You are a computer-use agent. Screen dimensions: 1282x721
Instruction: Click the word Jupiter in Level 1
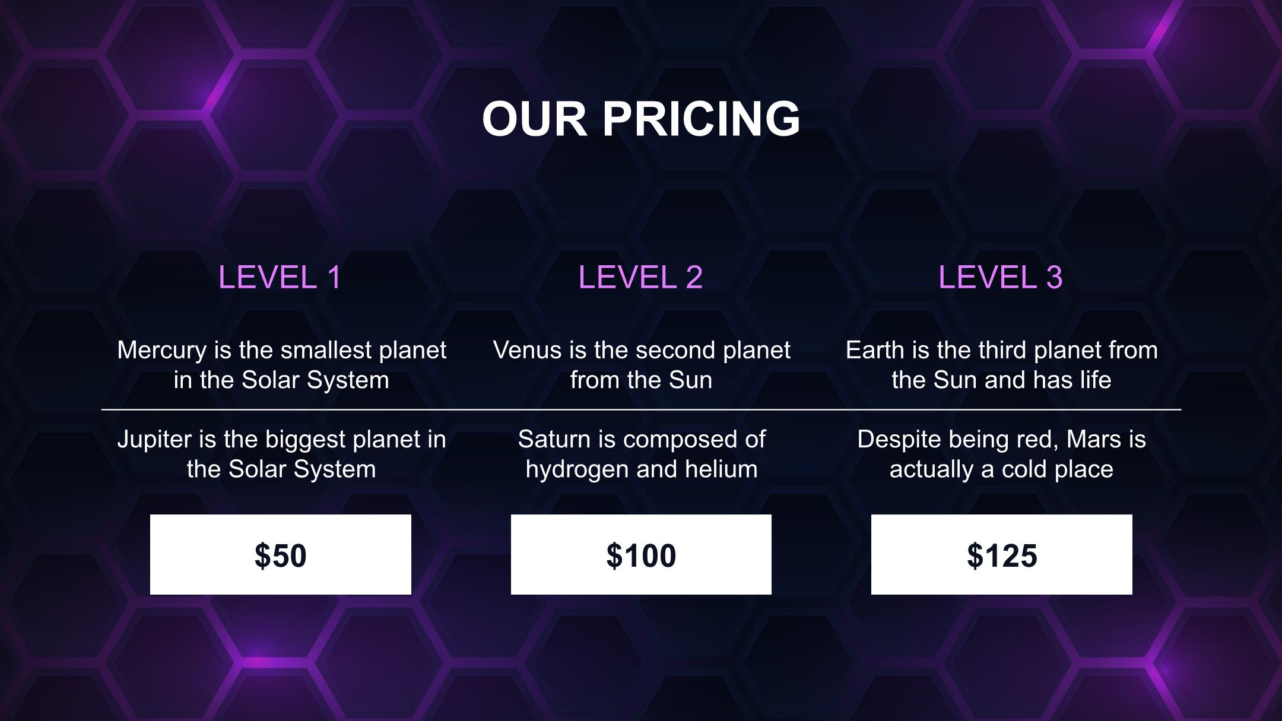coord(155,440)
